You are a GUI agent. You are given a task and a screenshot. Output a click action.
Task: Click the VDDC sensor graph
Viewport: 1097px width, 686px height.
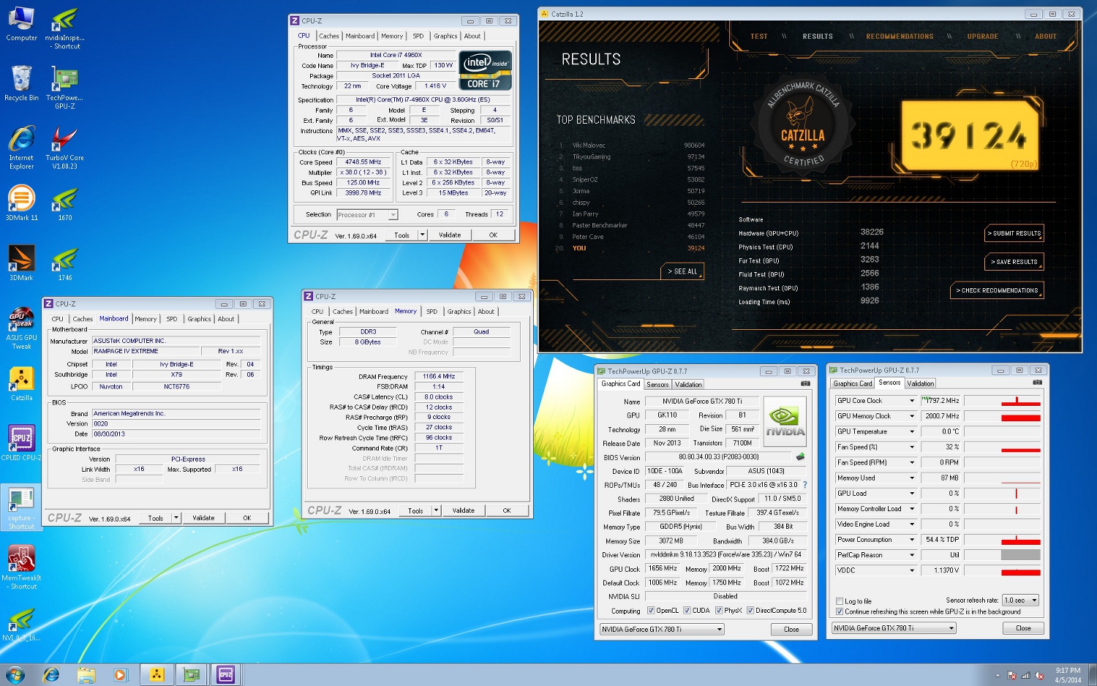(x=1002, y=570)
